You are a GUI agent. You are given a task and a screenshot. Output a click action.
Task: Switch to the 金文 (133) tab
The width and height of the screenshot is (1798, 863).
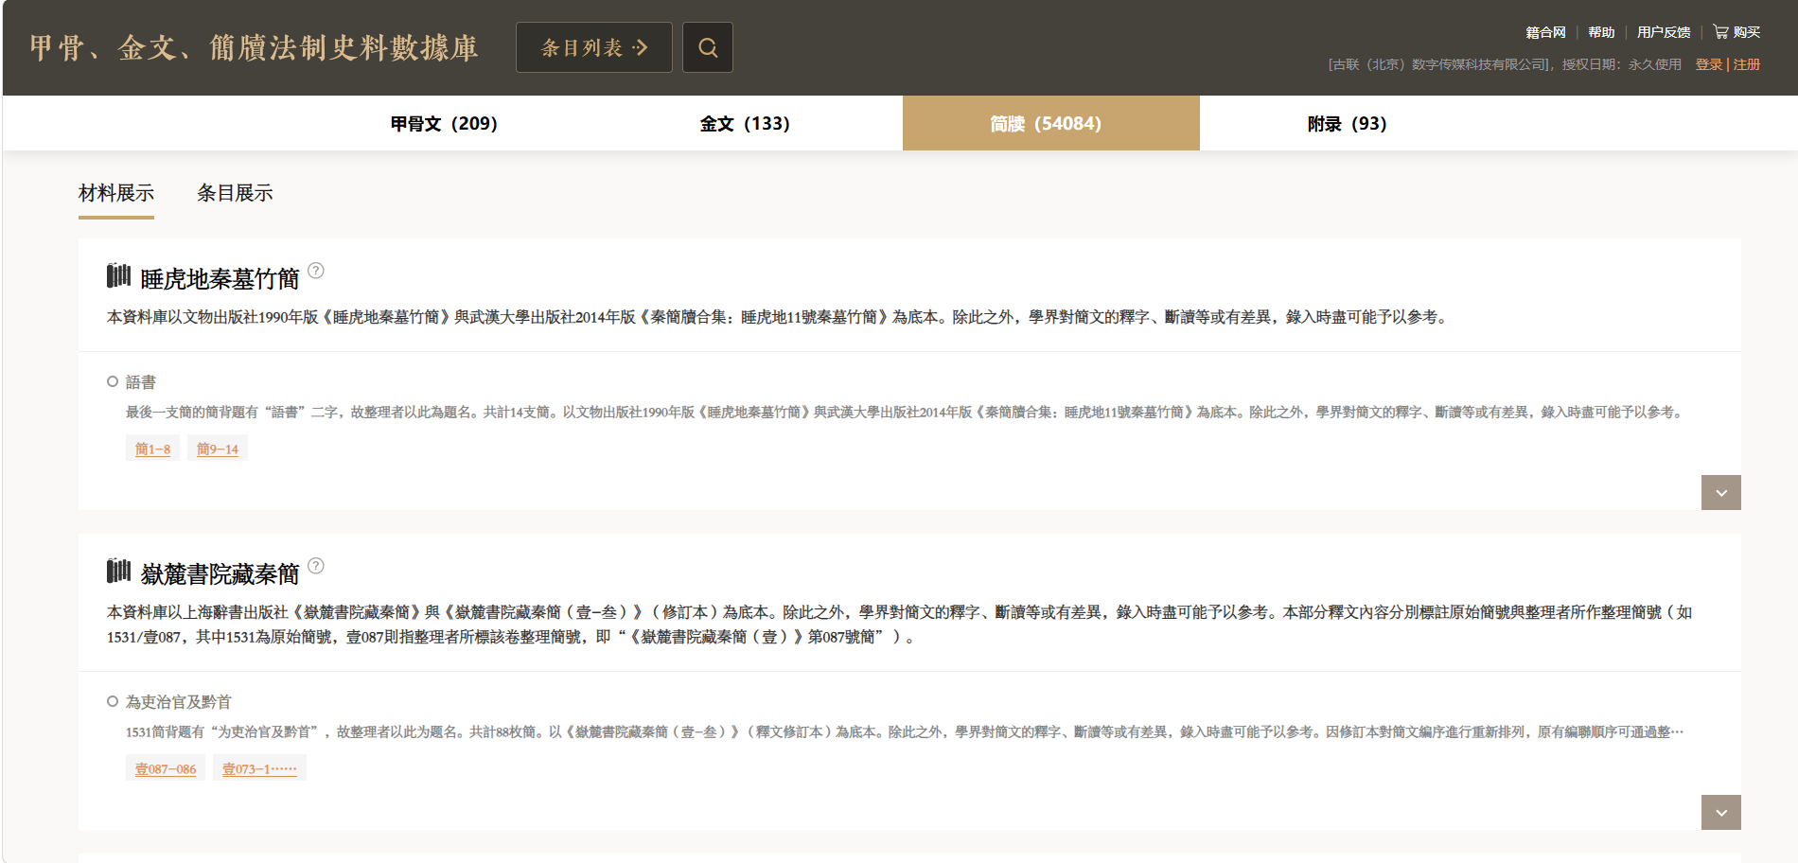point(745,124)
